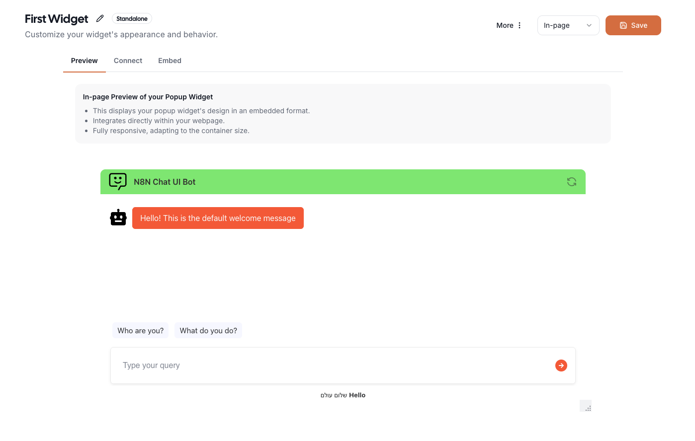Click the pencil icon to rename First Widget

[99, 18]
